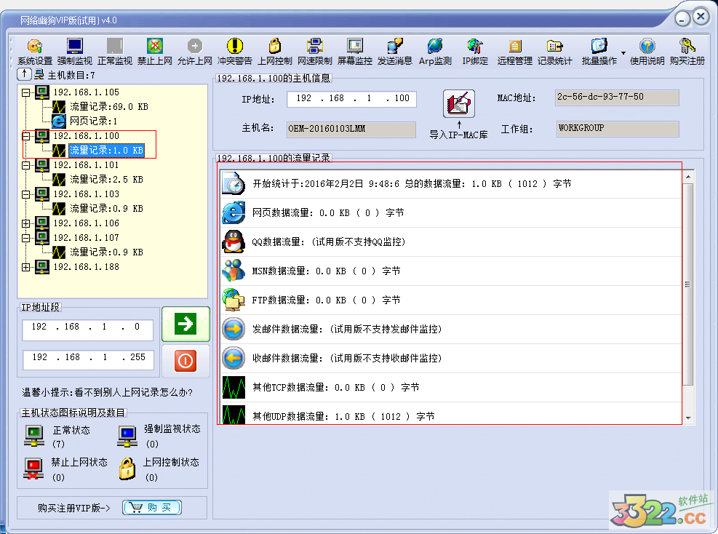Collapse the 192.168.1.105 tree node

[x=26, y=92]
